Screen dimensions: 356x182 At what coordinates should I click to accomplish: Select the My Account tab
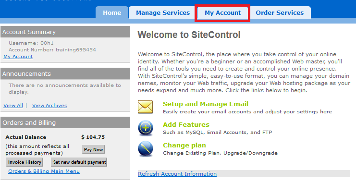point(222,12)
